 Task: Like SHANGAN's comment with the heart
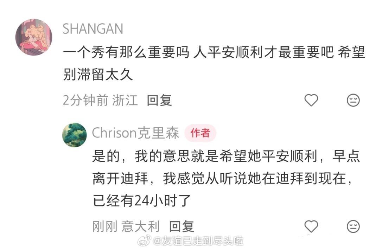pos(311,100)
